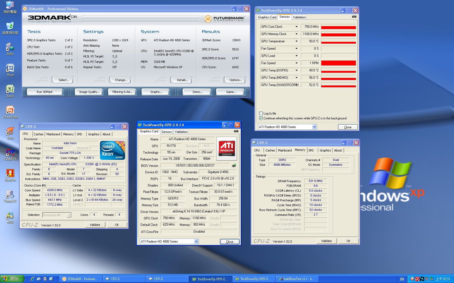Click the GPU Core Clock red sensor graph
Viewport: 454px width, 283px height.
pyautogui.click(x=338, y=27)
